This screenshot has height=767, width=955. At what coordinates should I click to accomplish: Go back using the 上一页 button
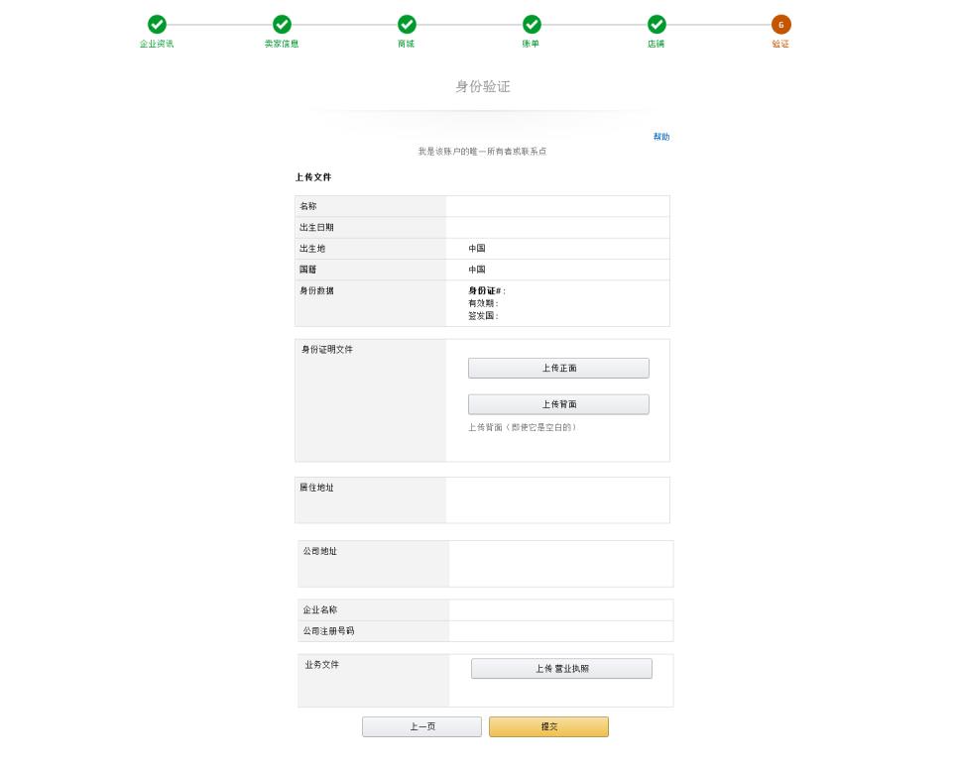pos(421,726)
